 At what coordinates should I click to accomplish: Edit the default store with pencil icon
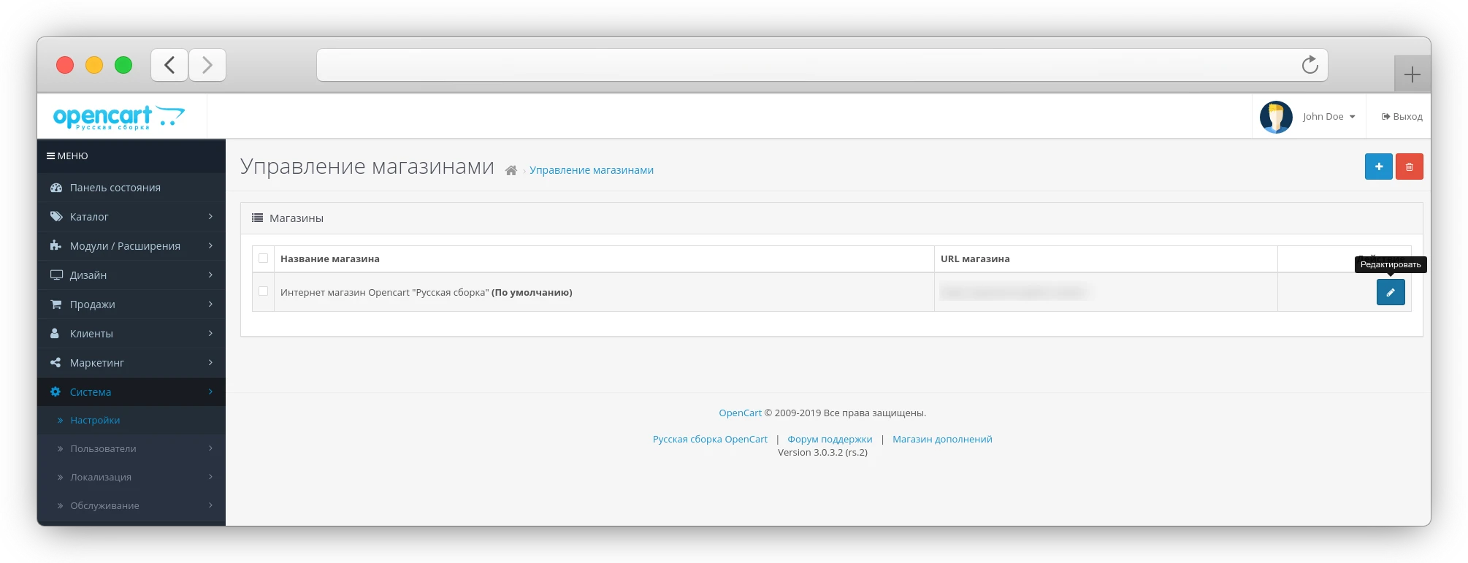coord(1390,292)
